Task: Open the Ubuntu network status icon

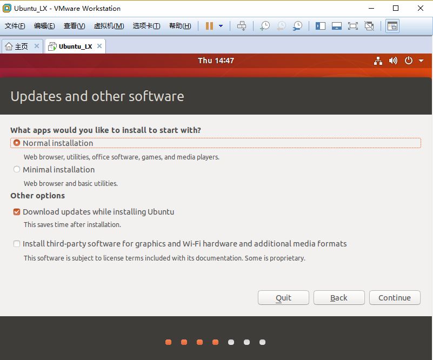Action: [x=378, y=61]
